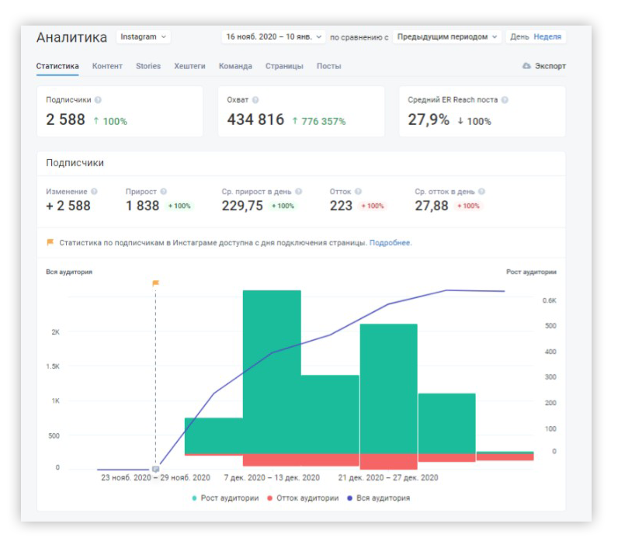Toggle Вся аудитория legend series
618x555 pixels.
point(379,498)
